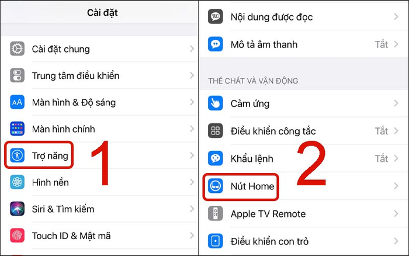Click the Nút Home icon
Viewport: 409px width, 256px height.
coord(216,186)
